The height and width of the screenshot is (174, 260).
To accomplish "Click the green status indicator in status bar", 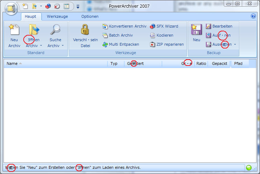I will tap(249, 168).
